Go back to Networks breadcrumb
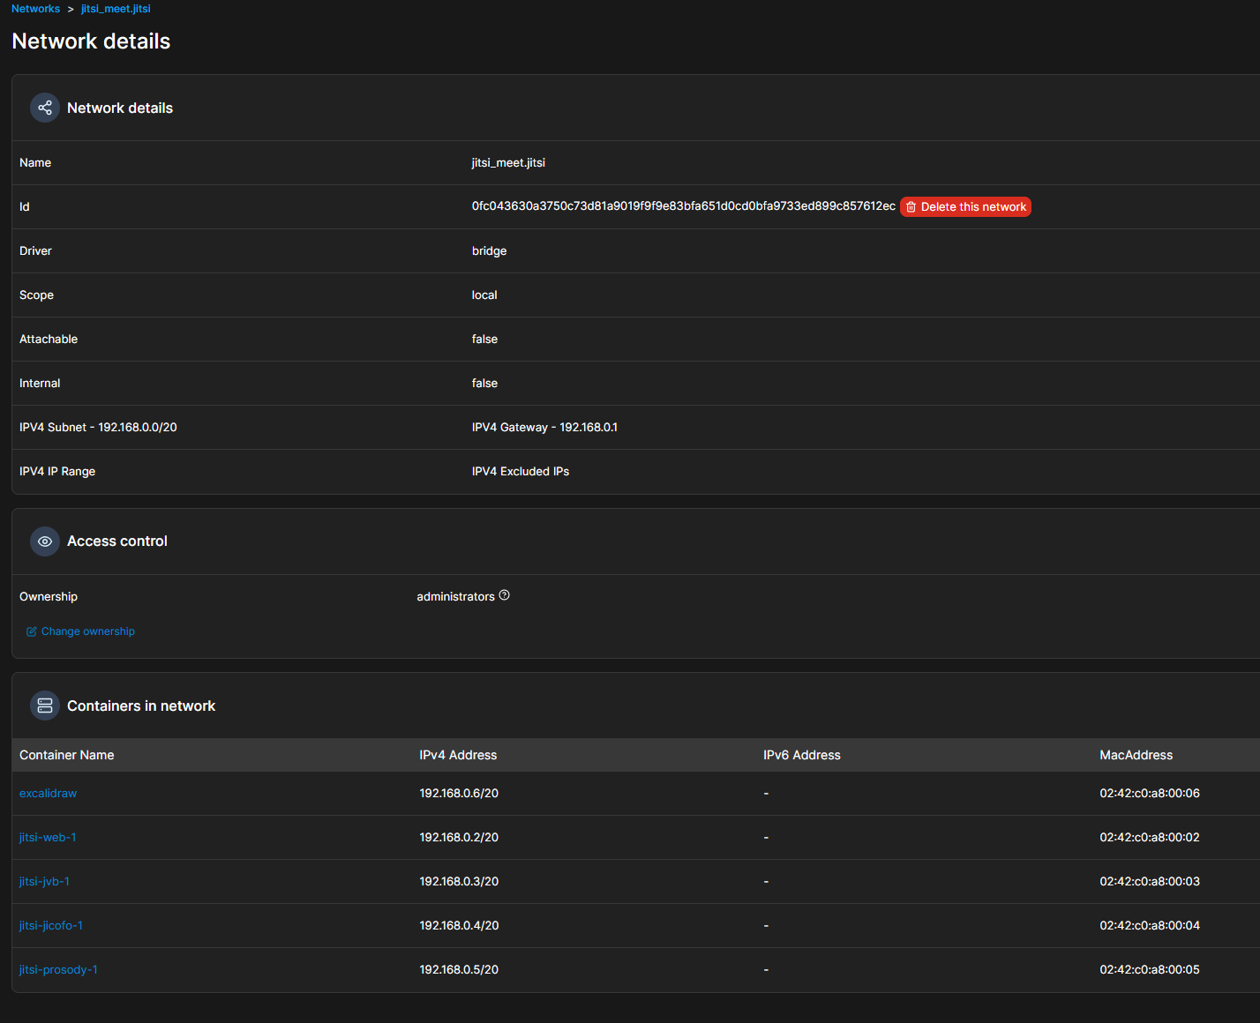 click(35, 9)
